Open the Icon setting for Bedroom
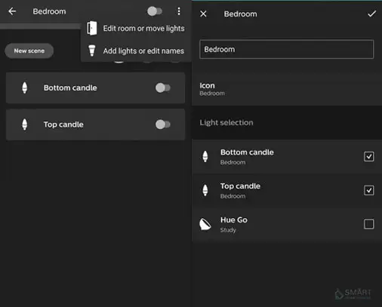This screenshot has height=307, width=382. pos(287,89)
